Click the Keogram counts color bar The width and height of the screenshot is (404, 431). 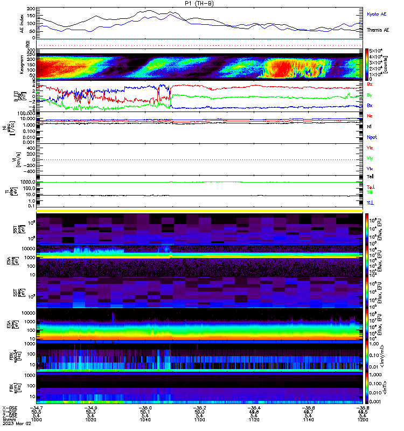click(367, 64)
